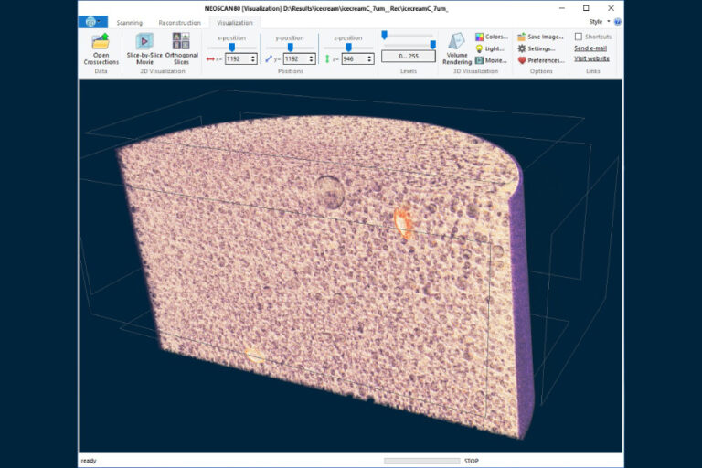Open the Visit website link

(591, 58)
